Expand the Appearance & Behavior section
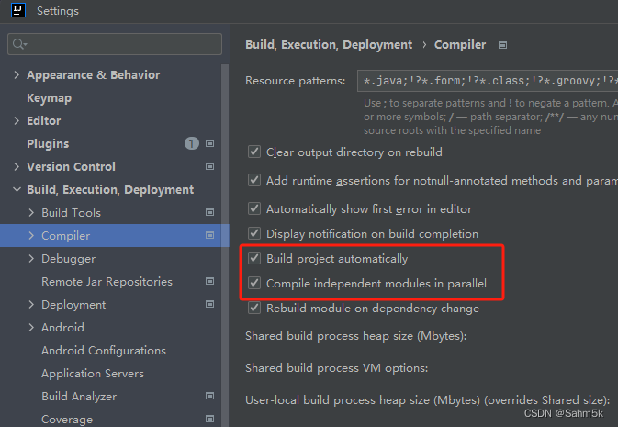The width and height of the screenshot is (618, 427). click(x=17, y=75)
